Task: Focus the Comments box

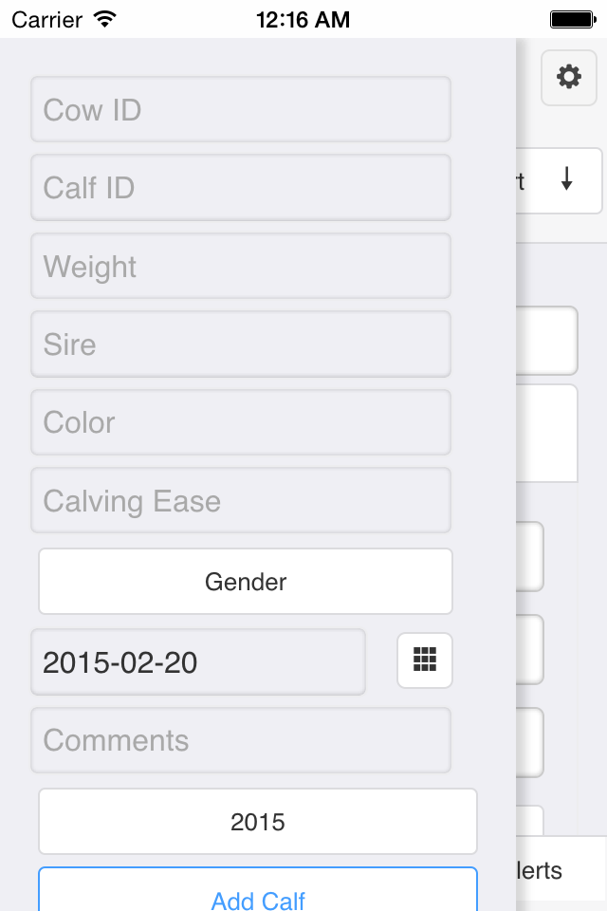Action: (x=241, y=740)
